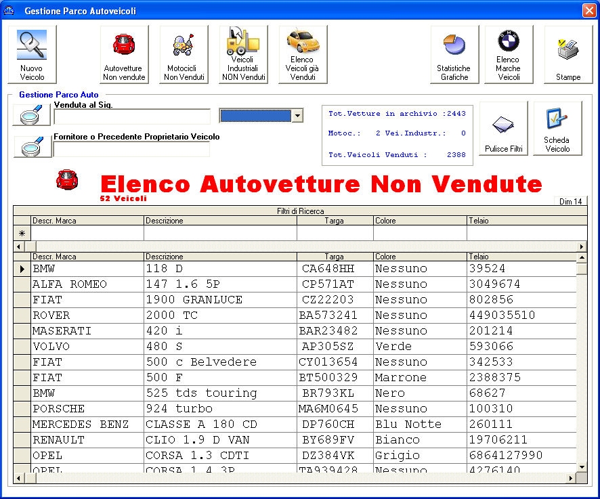The height and width of the screenshot is (499, 600).
Task: Open Motocicli Non Venduti list
Action: click(184, 54)
